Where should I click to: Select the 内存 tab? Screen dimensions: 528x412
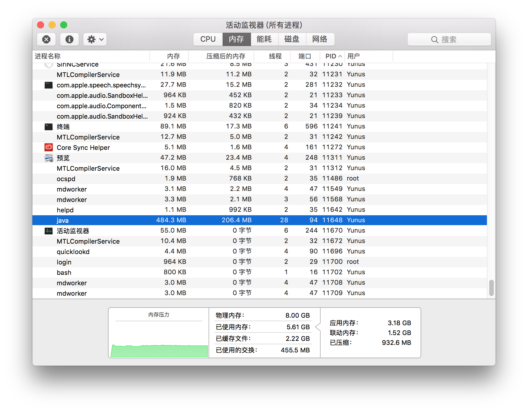tap(236, 39)
